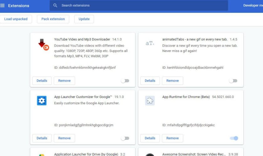The width and height of the screenshot is (263, 156).
Task: Enable the animatedTabs extension toggle
Action: 233,81
